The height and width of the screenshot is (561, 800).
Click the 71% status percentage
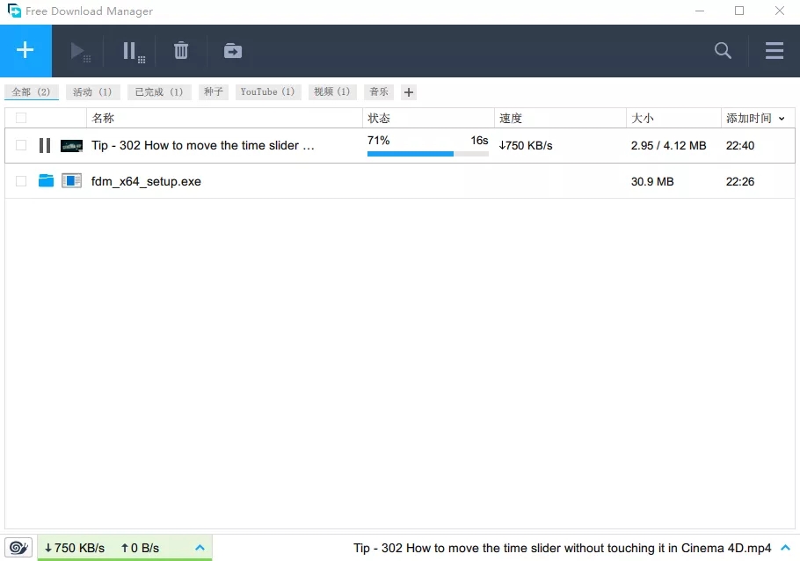tap(379, 141)
